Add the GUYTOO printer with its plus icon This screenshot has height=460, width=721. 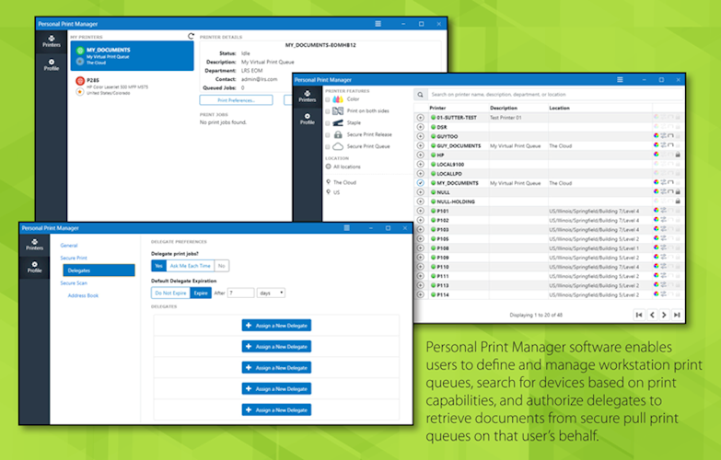point(420,136)
